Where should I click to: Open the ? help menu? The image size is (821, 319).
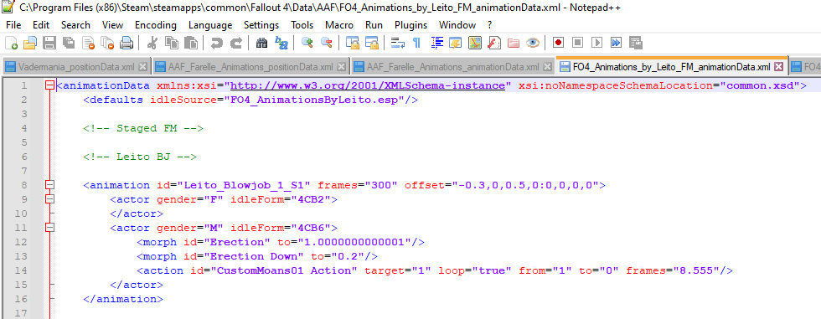[489, 25]
